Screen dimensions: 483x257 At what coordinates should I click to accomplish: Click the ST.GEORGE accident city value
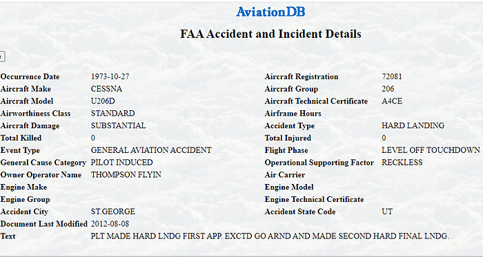tap(112, 212)
